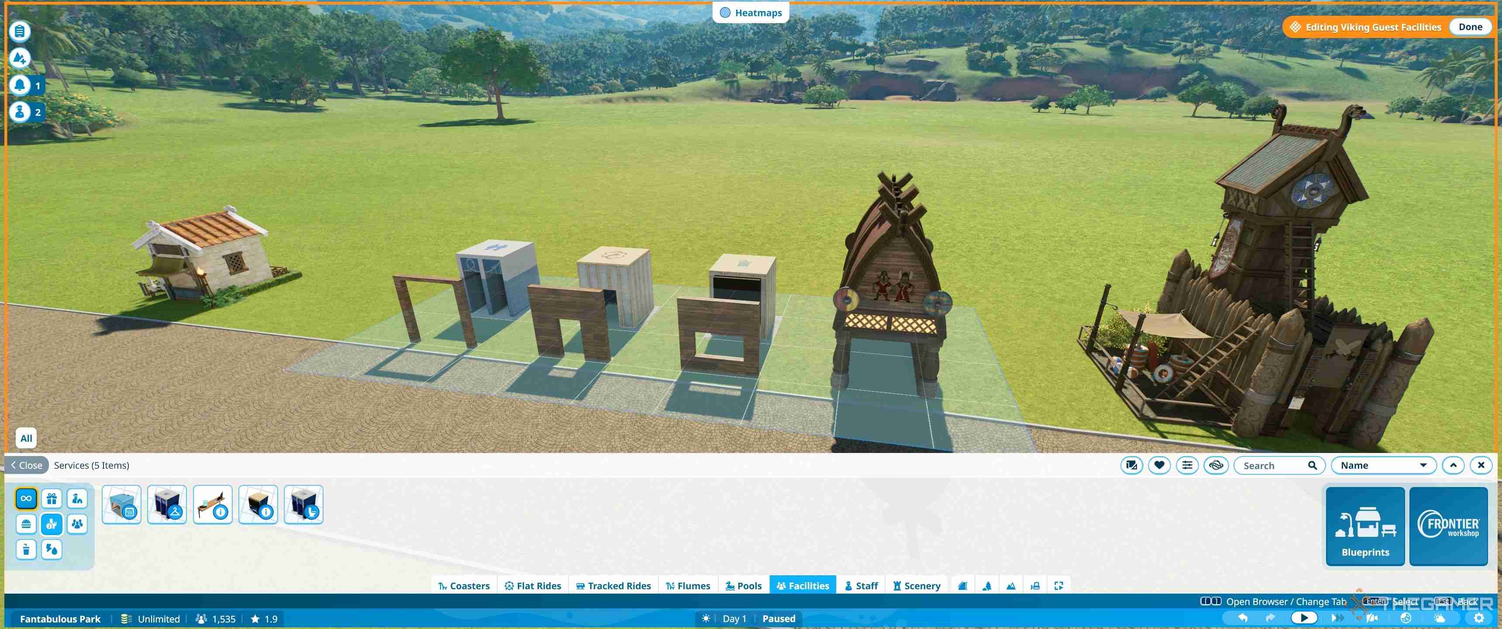Select the power and water category filter
1502x629 pixels.
point(52,549)
